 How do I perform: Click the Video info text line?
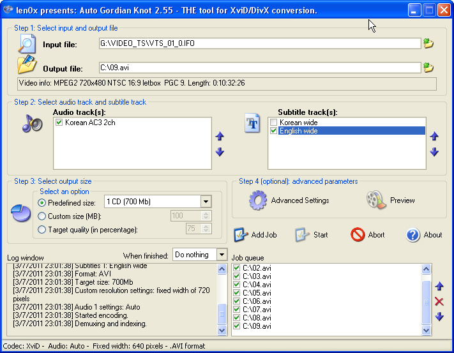click(132, 83)
